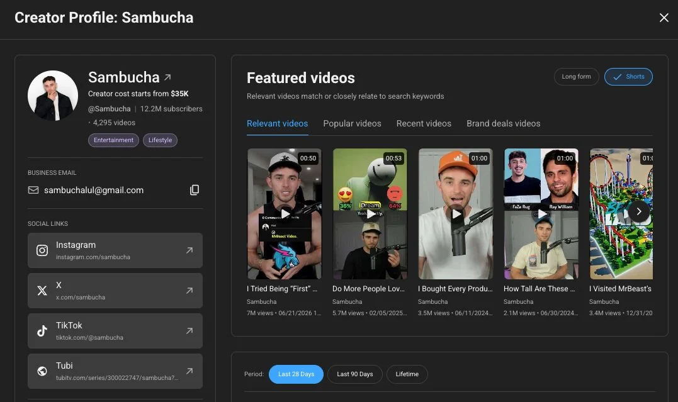Click the Entertainment category tag
This screenshot has width=678, height=402.
[113, 140]
